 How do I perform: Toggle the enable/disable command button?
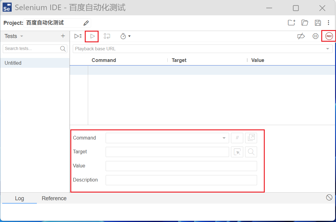click(x=237, y=138)
